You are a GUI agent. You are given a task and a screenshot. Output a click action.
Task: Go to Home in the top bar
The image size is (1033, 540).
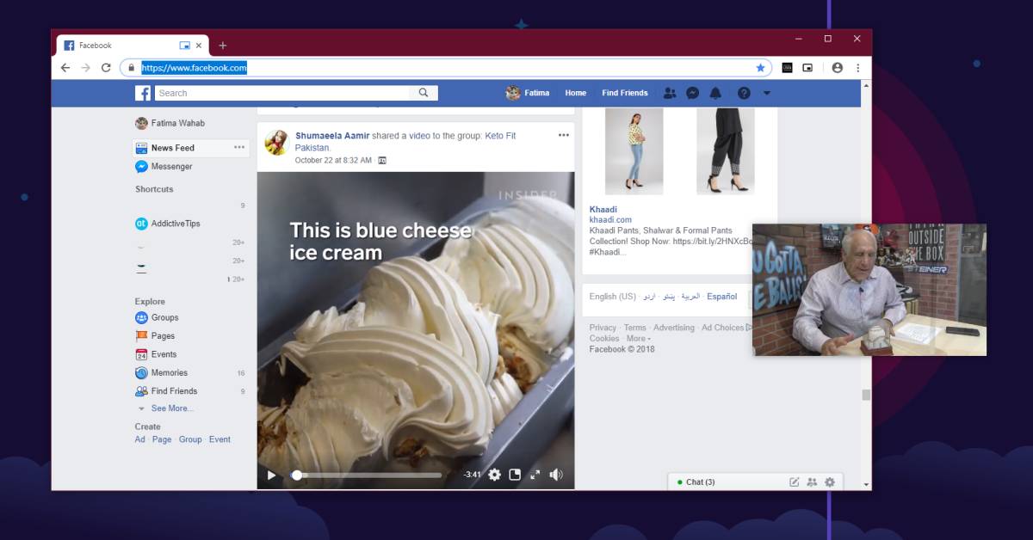576,93
